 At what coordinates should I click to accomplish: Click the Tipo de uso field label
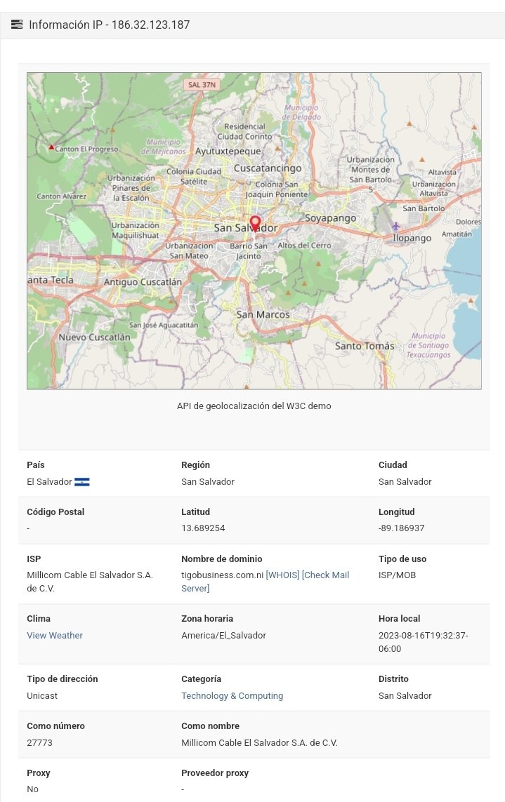coord(402,559)
